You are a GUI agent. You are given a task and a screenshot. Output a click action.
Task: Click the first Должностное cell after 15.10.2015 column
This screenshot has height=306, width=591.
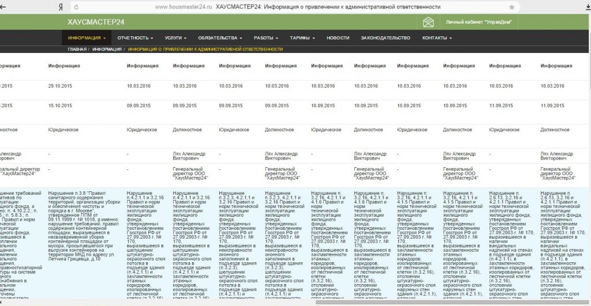pyautogui.click(x=188, y=130)
